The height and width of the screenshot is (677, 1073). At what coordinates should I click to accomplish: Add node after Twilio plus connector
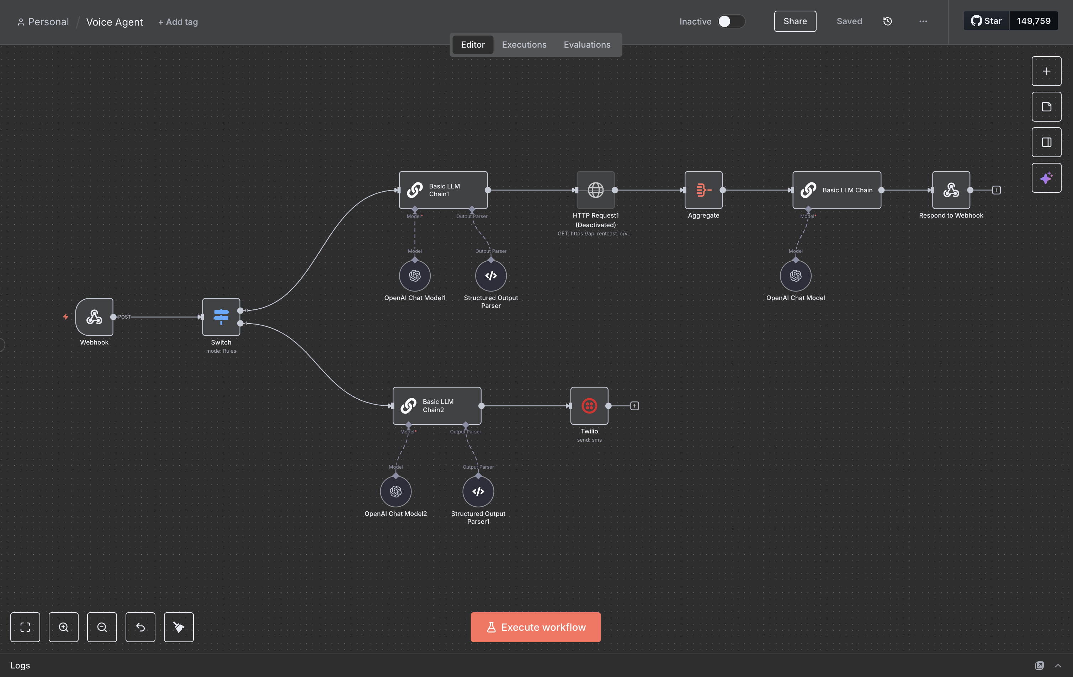tap(634, 406)
